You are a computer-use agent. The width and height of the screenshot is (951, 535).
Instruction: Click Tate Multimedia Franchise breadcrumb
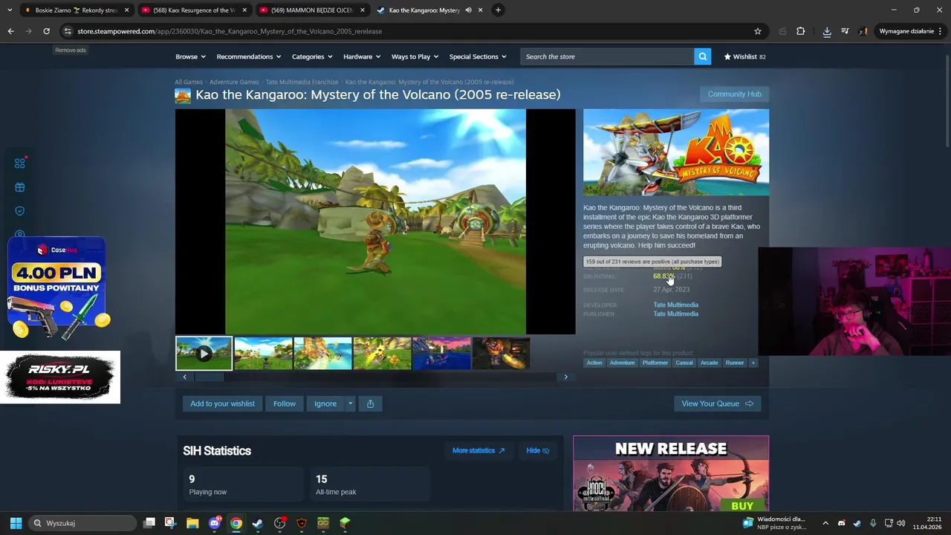coord(302,82)
